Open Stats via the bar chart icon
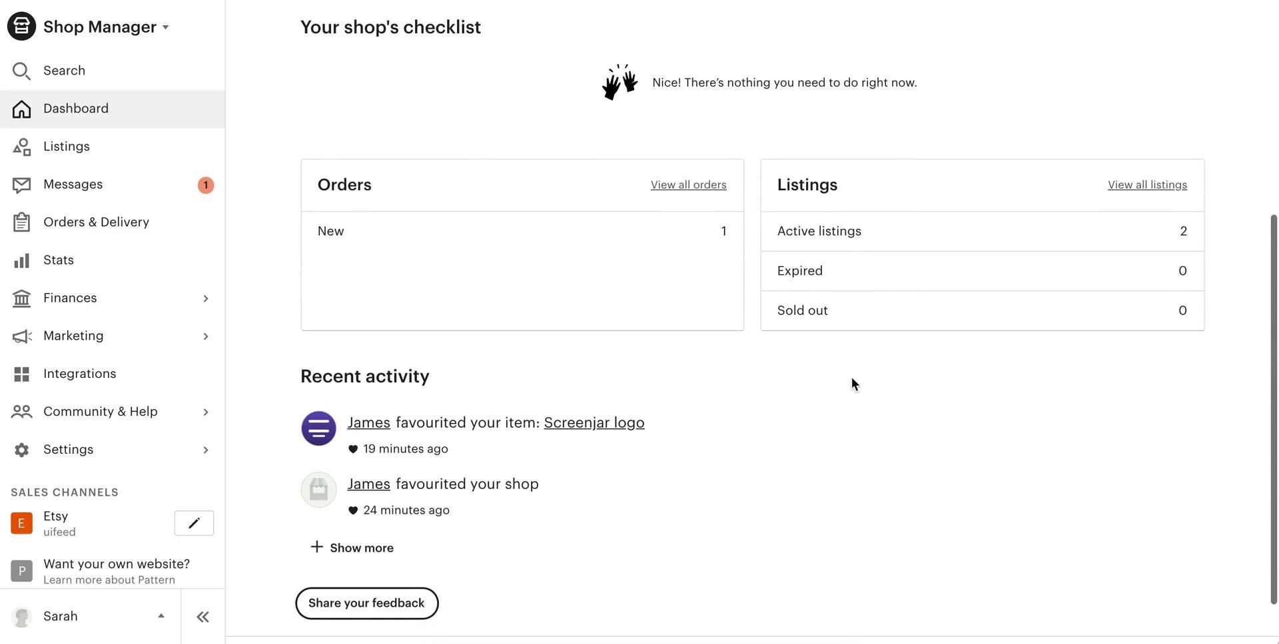 click(x=21, y=260)
